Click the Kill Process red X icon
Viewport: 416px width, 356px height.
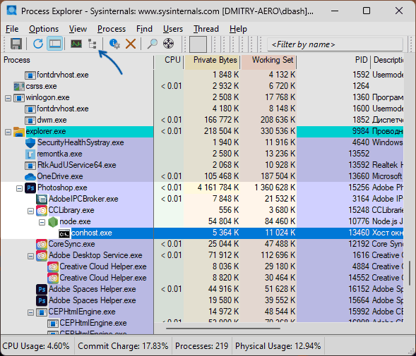pos(131,44)
